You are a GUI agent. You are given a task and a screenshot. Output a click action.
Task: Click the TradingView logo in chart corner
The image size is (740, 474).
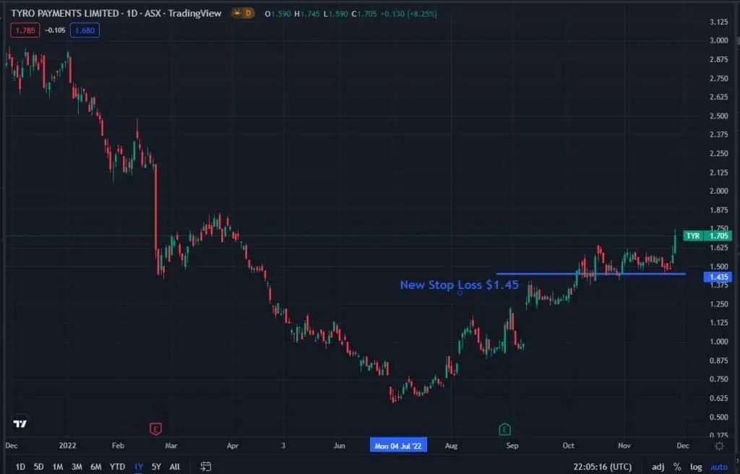[20, 423]
